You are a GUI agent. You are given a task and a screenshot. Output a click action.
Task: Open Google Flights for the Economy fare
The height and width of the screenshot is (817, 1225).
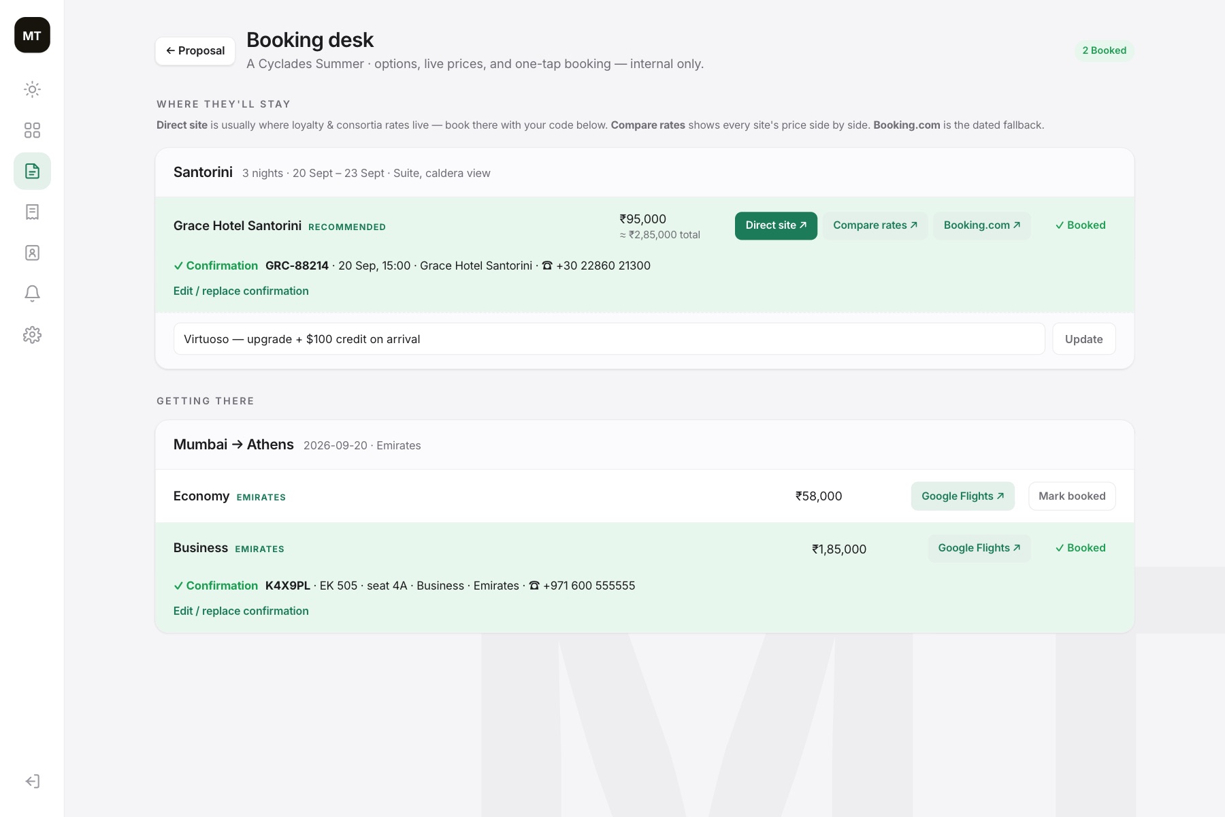(963, 496)
